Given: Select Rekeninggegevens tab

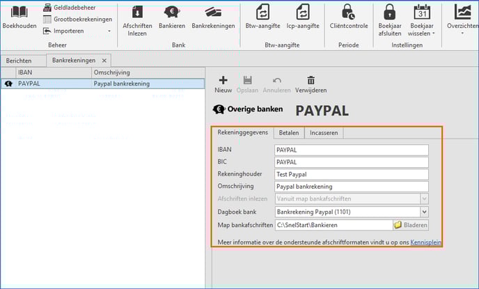Looking at the screenshot, I should [242, 132].
